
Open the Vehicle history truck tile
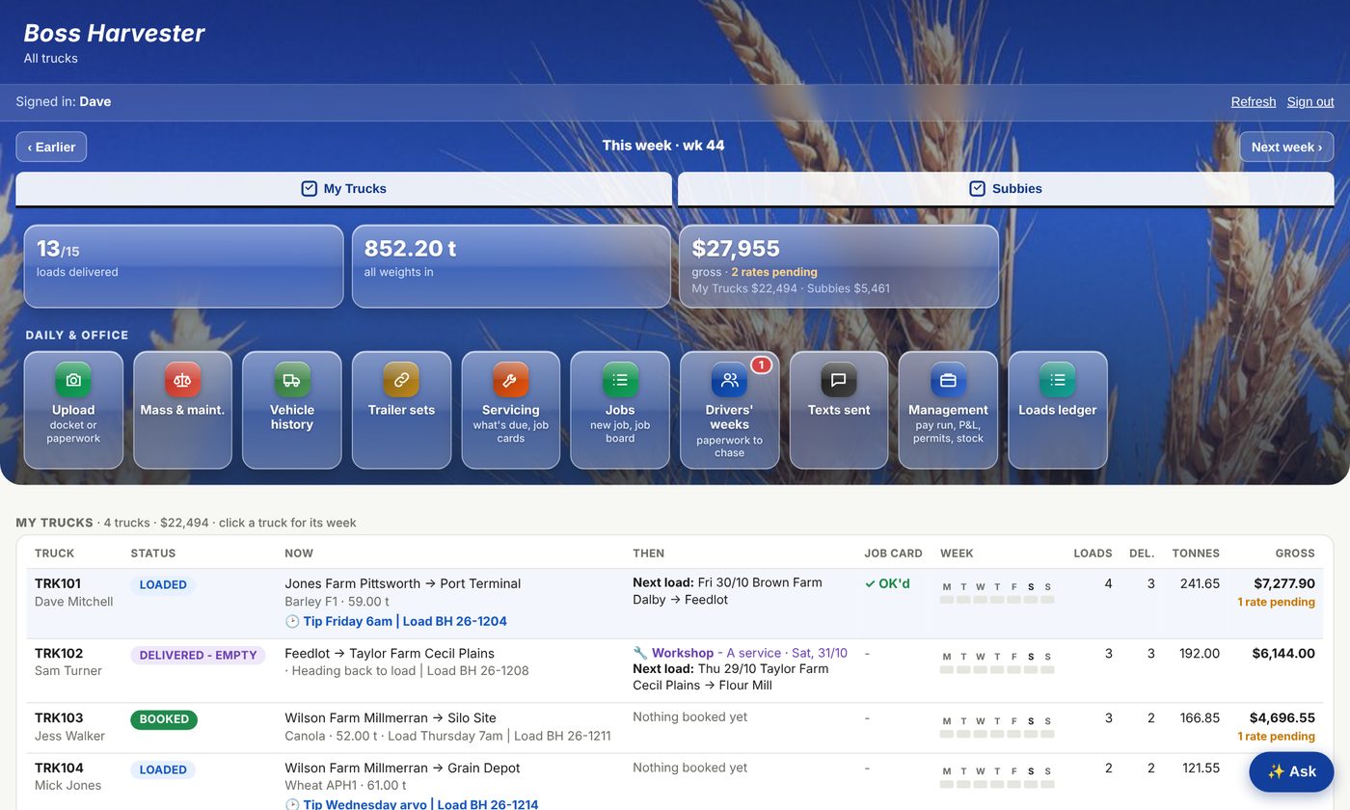pyautogui.click(x=292, y=410)
